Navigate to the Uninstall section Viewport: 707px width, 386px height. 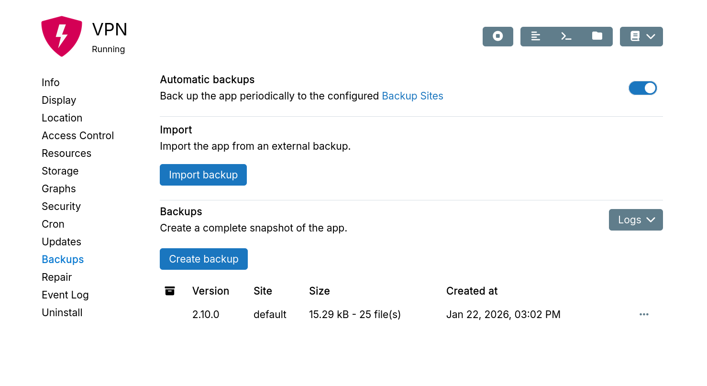pyautogui.click(x=62, y=312)
